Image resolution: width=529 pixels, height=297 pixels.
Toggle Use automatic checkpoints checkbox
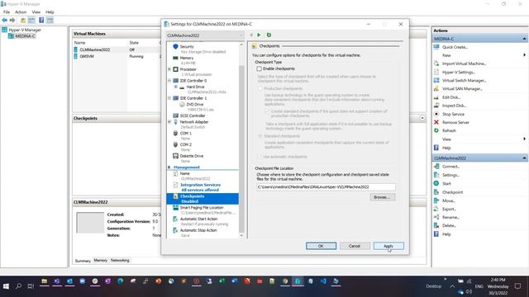(259, 157)
